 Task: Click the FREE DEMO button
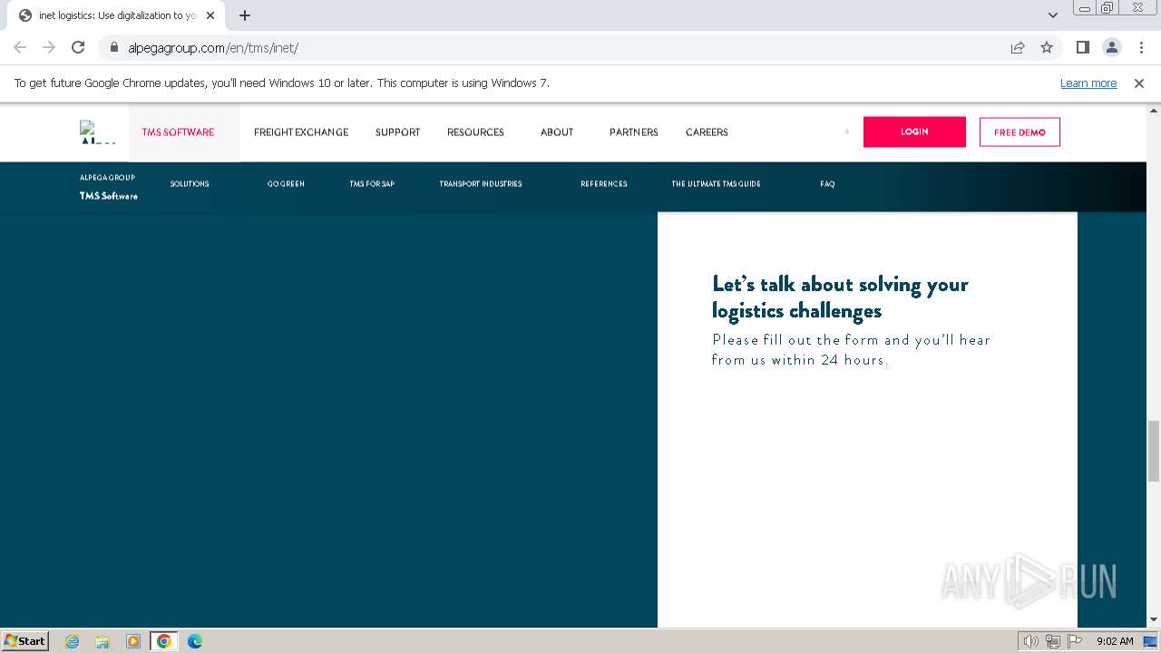pos(1020,132)
